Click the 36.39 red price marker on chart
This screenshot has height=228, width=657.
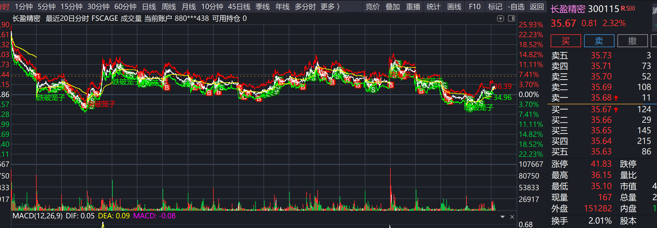point(503,86)
